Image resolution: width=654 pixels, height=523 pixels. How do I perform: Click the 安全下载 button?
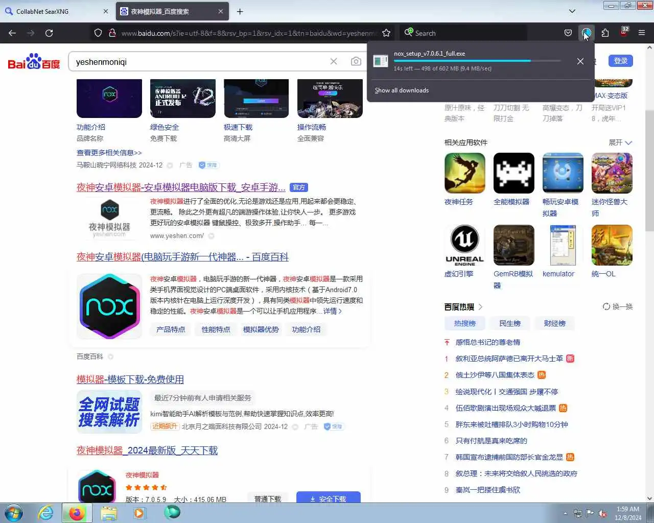tap(329, 498)
